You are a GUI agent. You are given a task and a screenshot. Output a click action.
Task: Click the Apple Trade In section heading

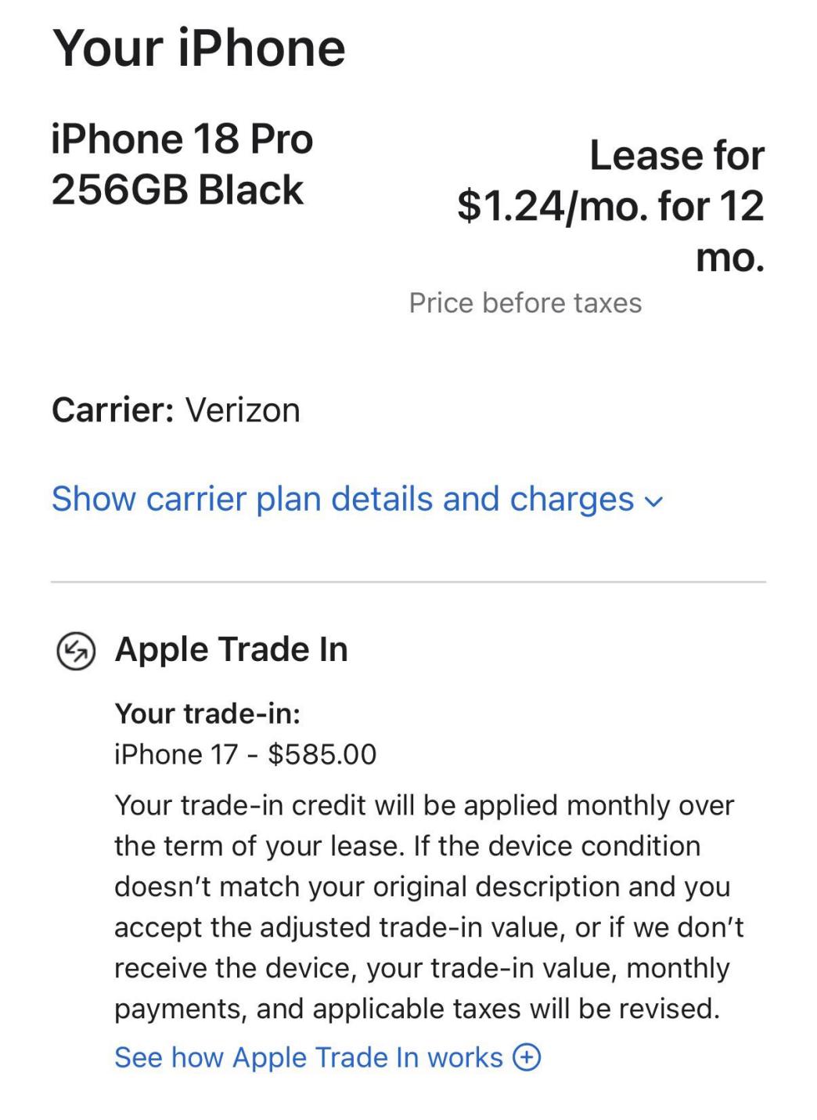pos(232,649)
